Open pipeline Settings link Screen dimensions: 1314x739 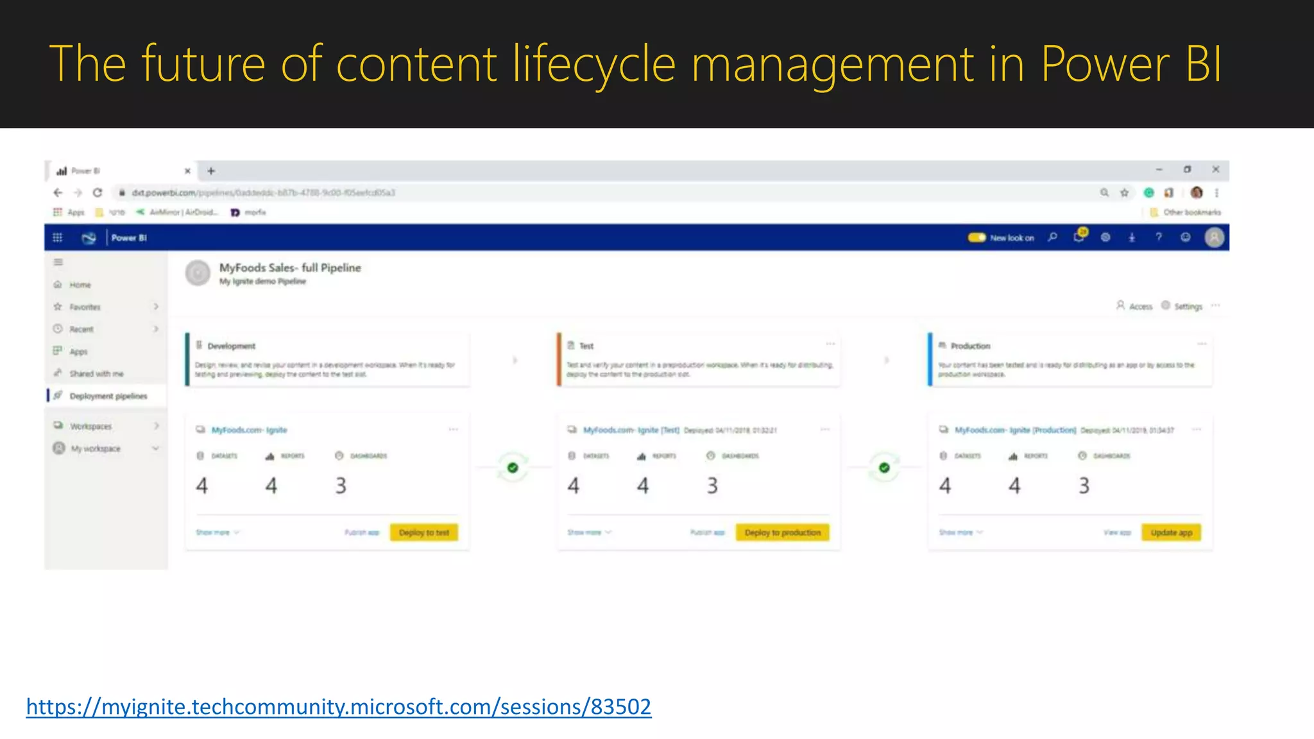click(1182, 306)
